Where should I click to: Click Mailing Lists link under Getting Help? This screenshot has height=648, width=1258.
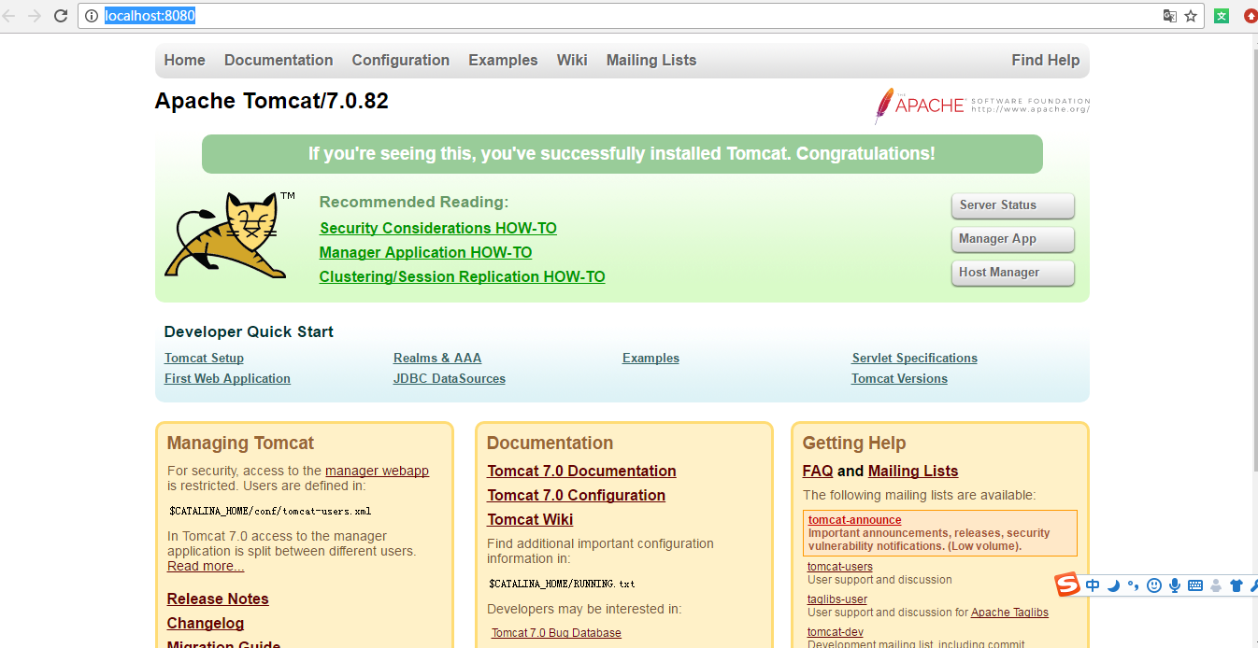913,471
